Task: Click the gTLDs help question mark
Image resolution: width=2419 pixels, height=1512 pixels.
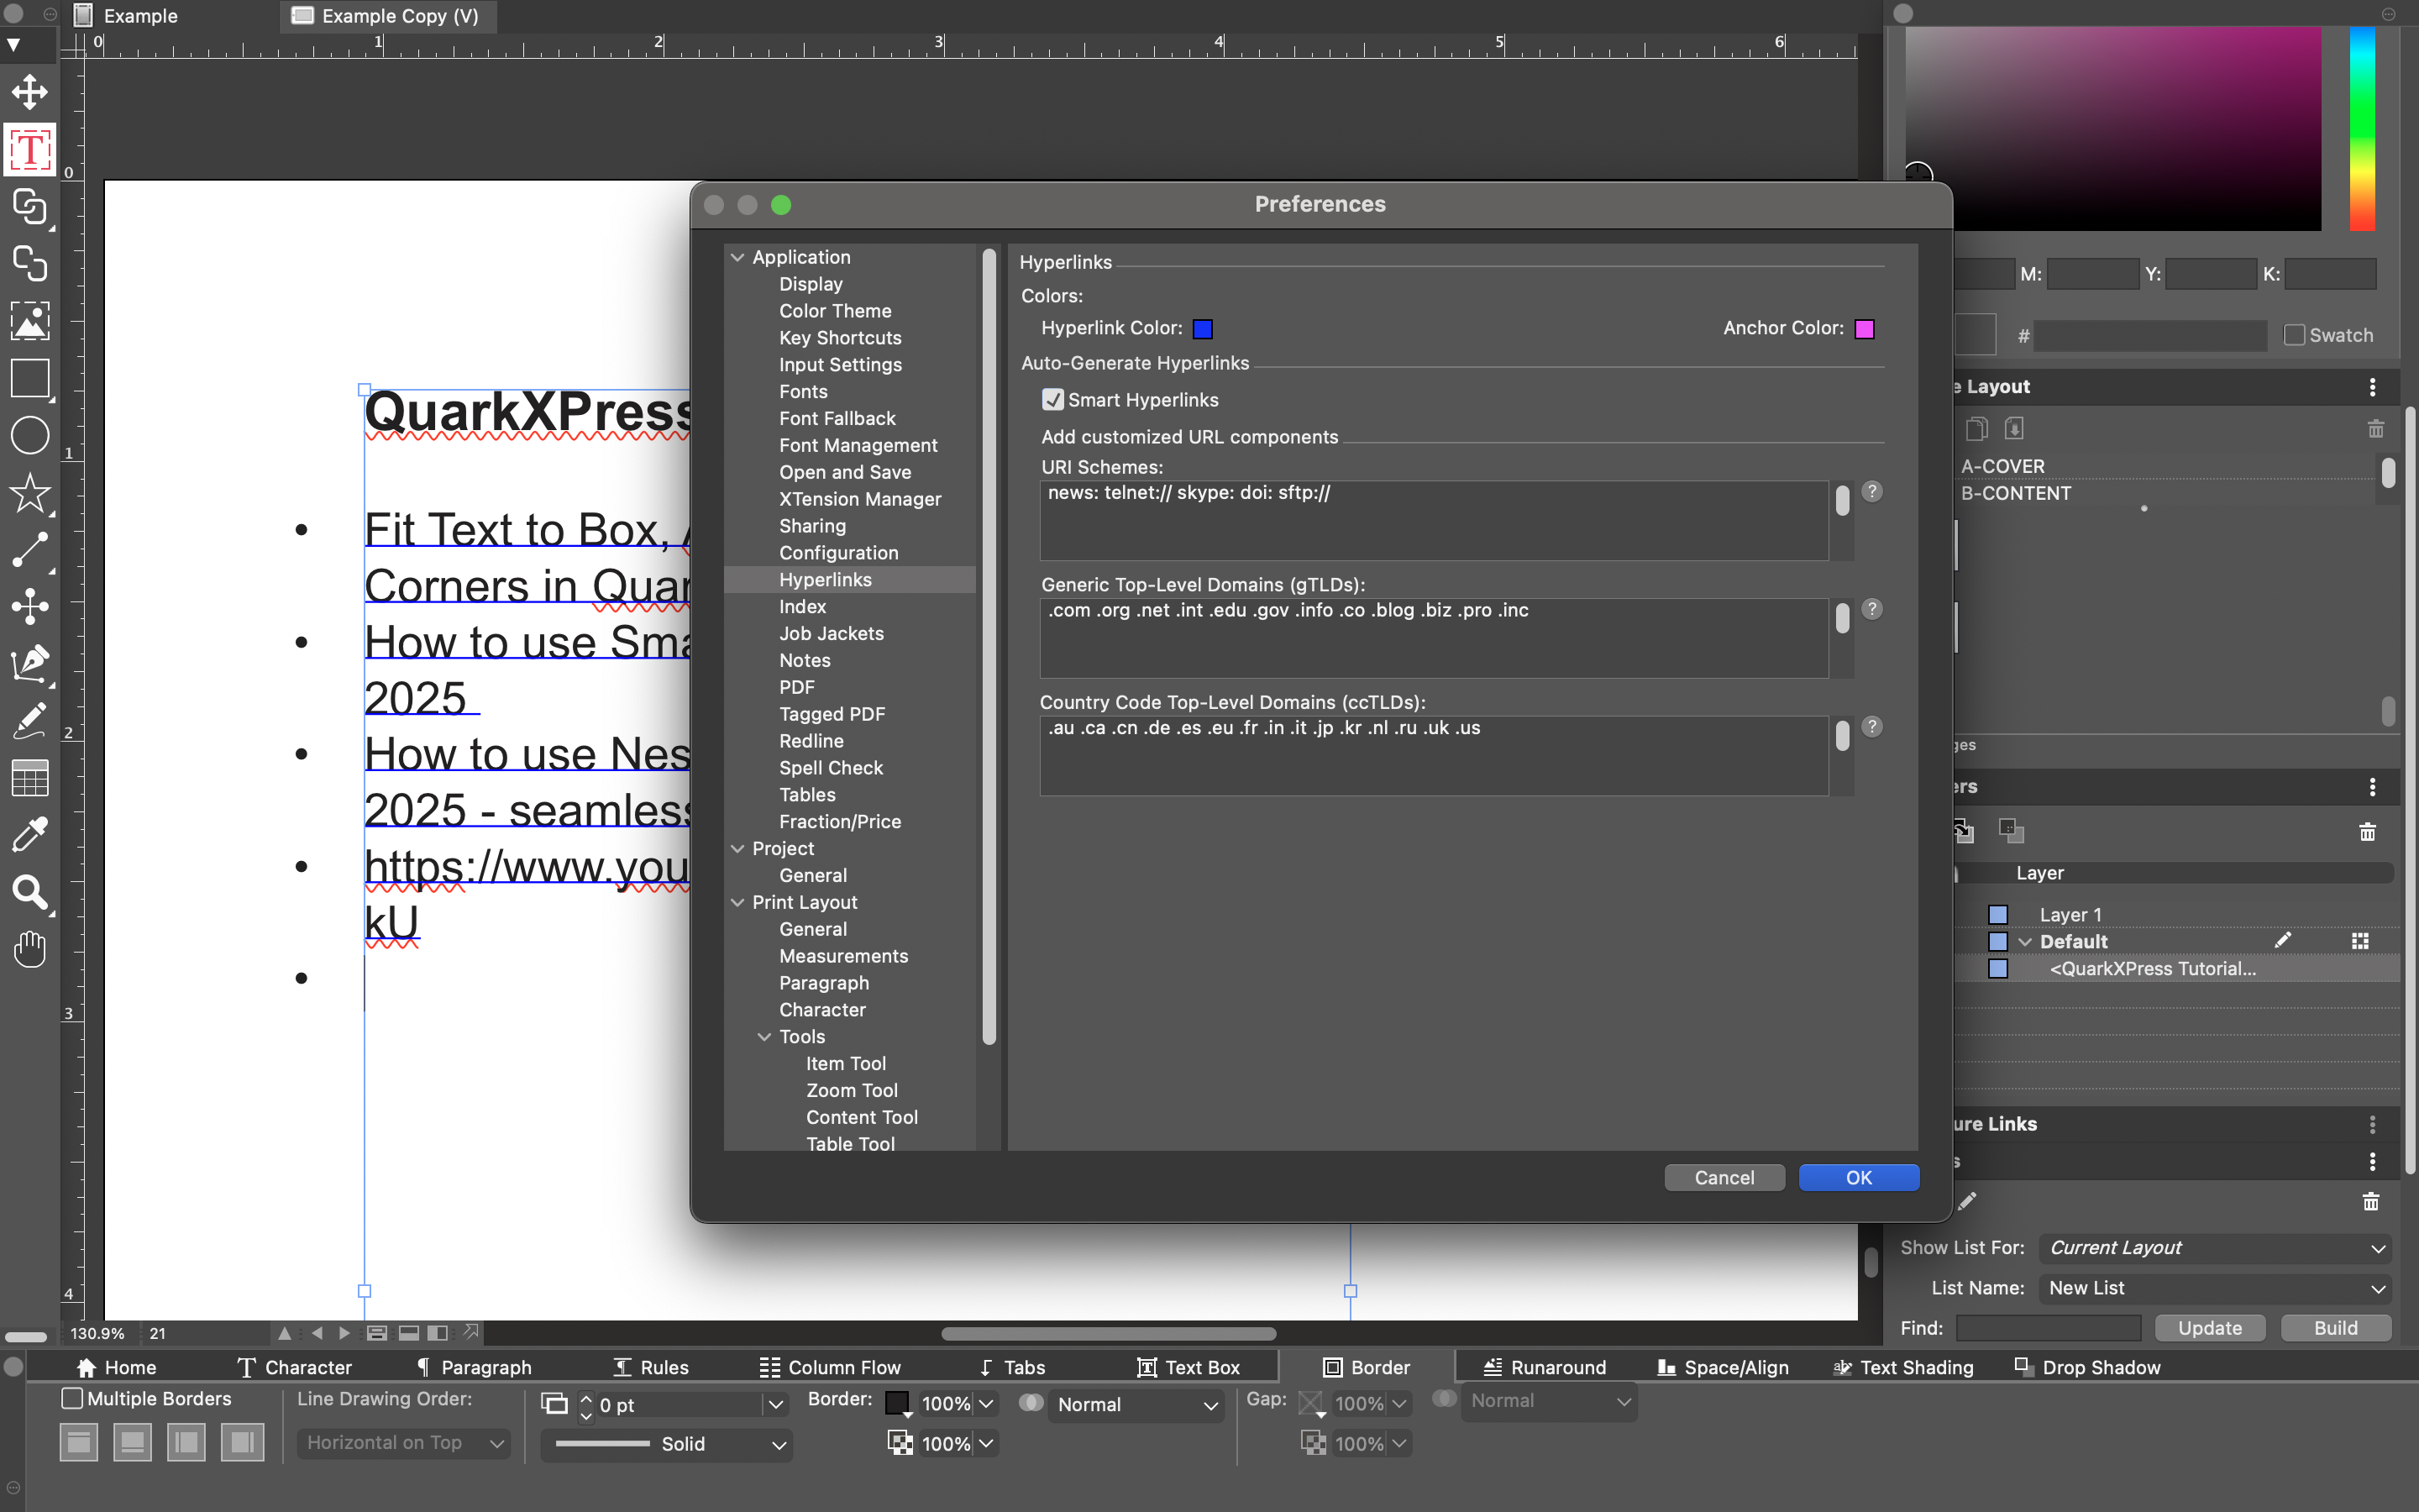Action: click(1872, 609)
